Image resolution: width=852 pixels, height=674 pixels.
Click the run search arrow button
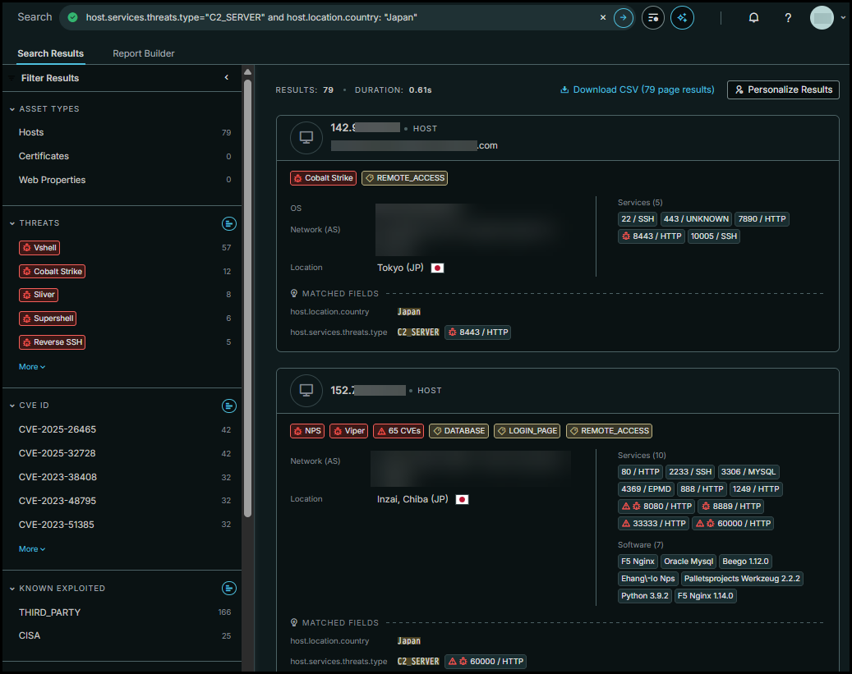click(624, 17)
